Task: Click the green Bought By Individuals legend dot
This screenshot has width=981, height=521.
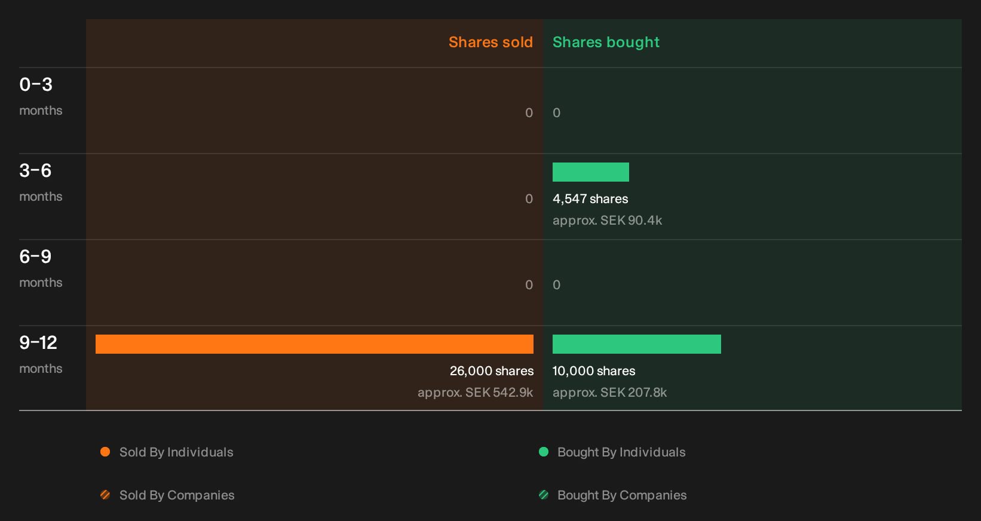Action: (x=544, y=452)
